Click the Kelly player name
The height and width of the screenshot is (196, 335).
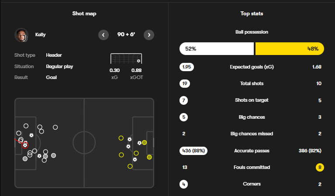tap(40, 35)
